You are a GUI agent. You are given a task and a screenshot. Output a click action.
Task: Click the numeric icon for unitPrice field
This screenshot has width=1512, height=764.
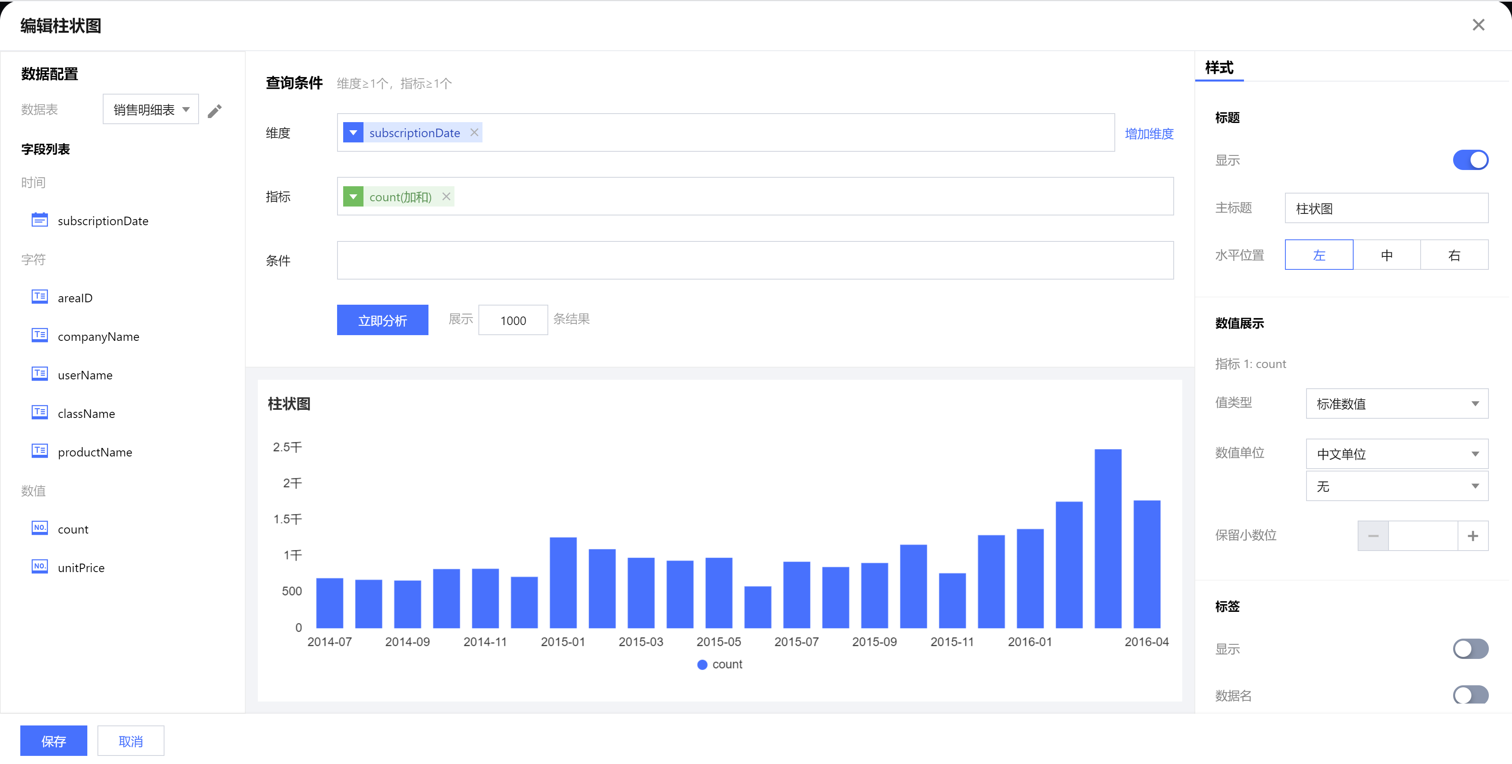pos(39,566)
